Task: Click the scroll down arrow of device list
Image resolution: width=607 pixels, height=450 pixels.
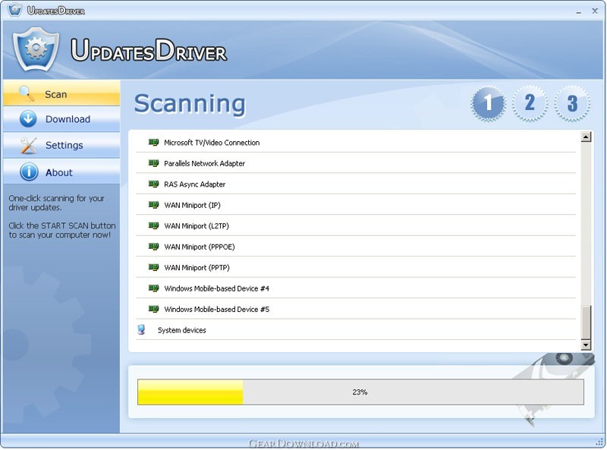Action: pos(586,345)
